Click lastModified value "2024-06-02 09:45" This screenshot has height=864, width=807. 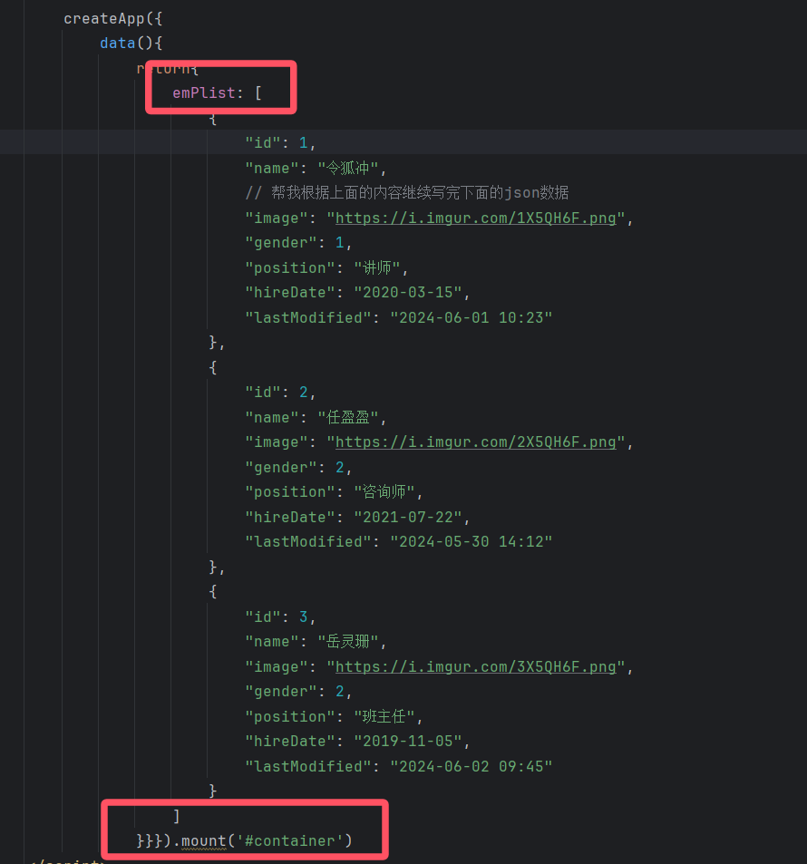(x=471, y=766)
